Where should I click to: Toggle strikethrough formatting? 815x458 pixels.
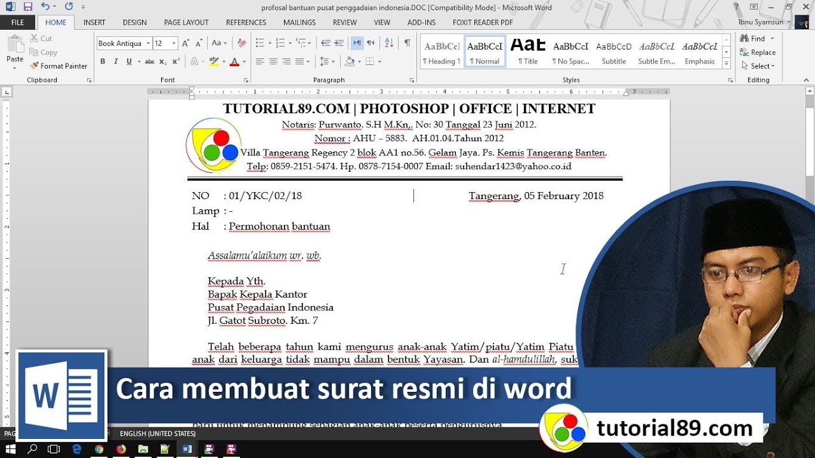tap(150, 62)
